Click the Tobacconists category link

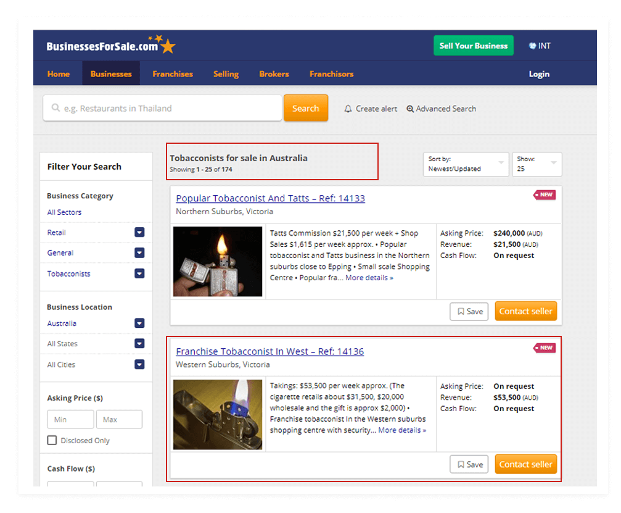tap(68, 273)
